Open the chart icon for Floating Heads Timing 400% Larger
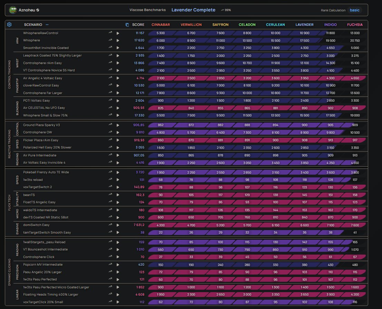The height and width of the screenshot is (309, 382). (x=110, y=294)
